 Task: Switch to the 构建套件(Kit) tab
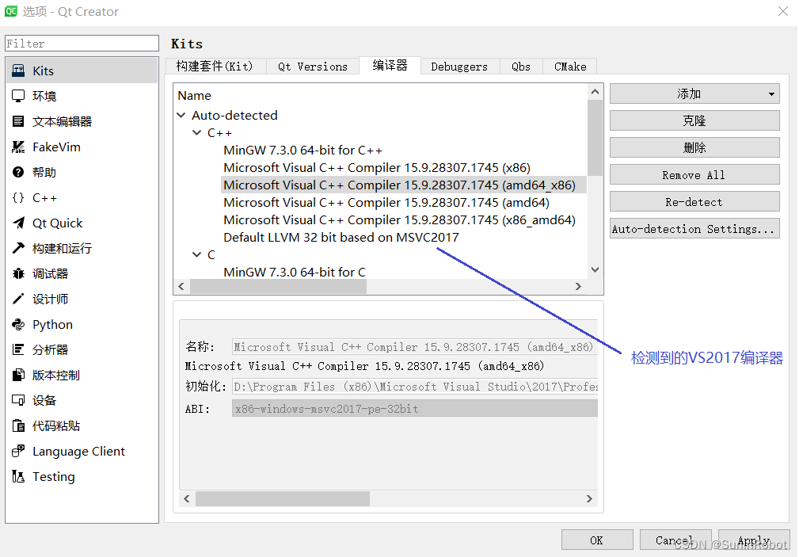click(215, 67)
